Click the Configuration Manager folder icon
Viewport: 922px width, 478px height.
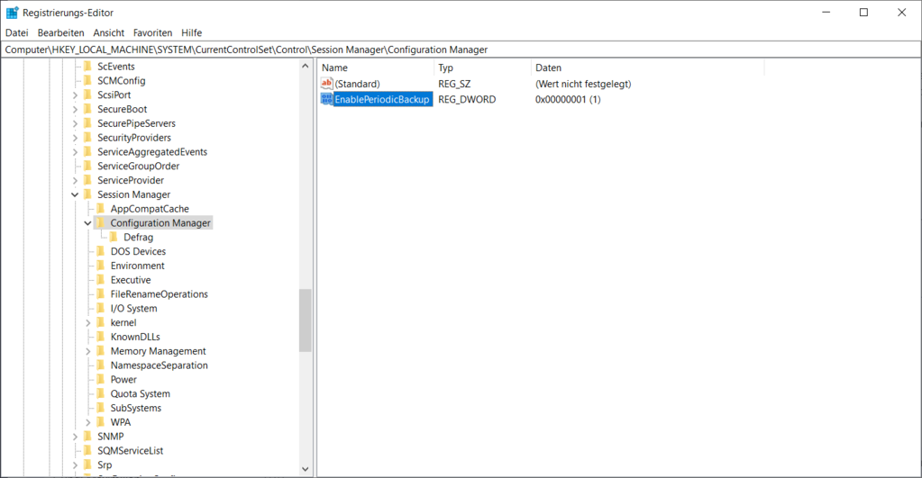coord(101,223)
